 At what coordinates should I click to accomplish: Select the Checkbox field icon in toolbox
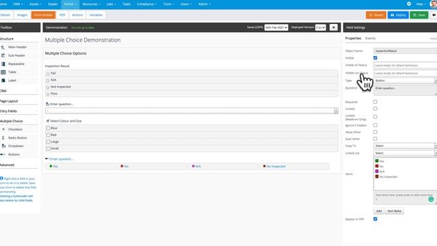3,129
